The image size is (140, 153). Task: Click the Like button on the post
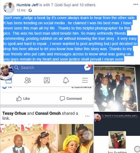click(x=23, y=98)
